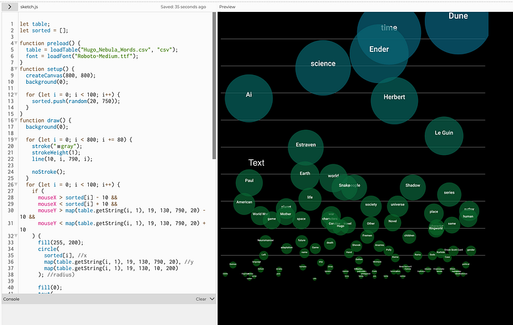Click the '//radius)' comment on line 38
513x325 pixels.
[61, 274]
